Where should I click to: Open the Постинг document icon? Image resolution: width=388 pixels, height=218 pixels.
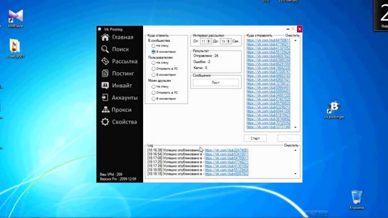105,74
